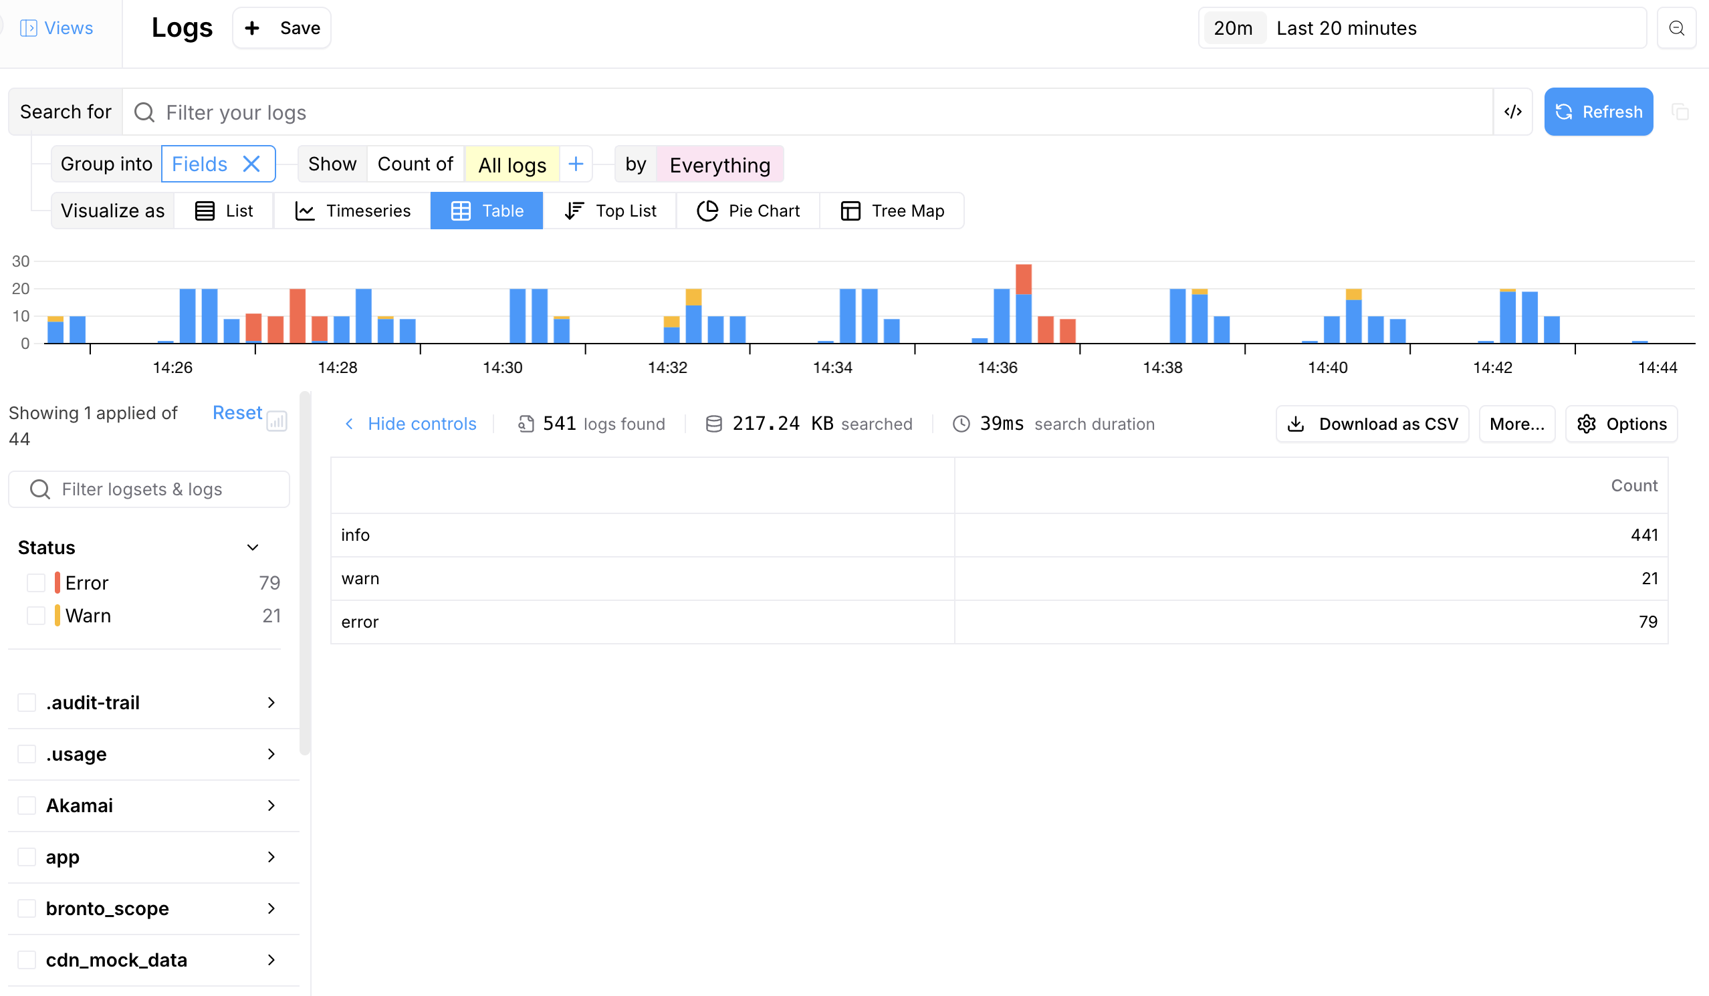
Task: Collapse the Status section chevron
Action: (252, 547)
